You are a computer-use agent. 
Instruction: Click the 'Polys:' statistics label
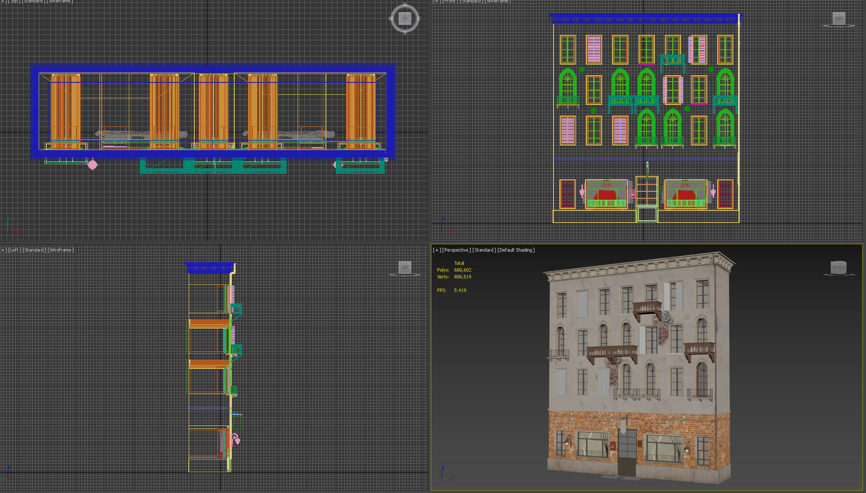443,270
